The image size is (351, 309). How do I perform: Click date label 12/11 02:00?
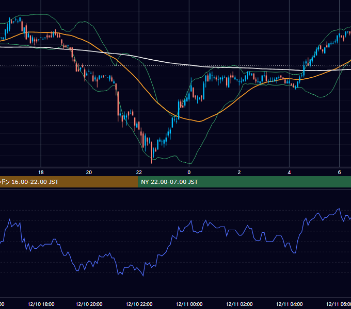point(239,304)
